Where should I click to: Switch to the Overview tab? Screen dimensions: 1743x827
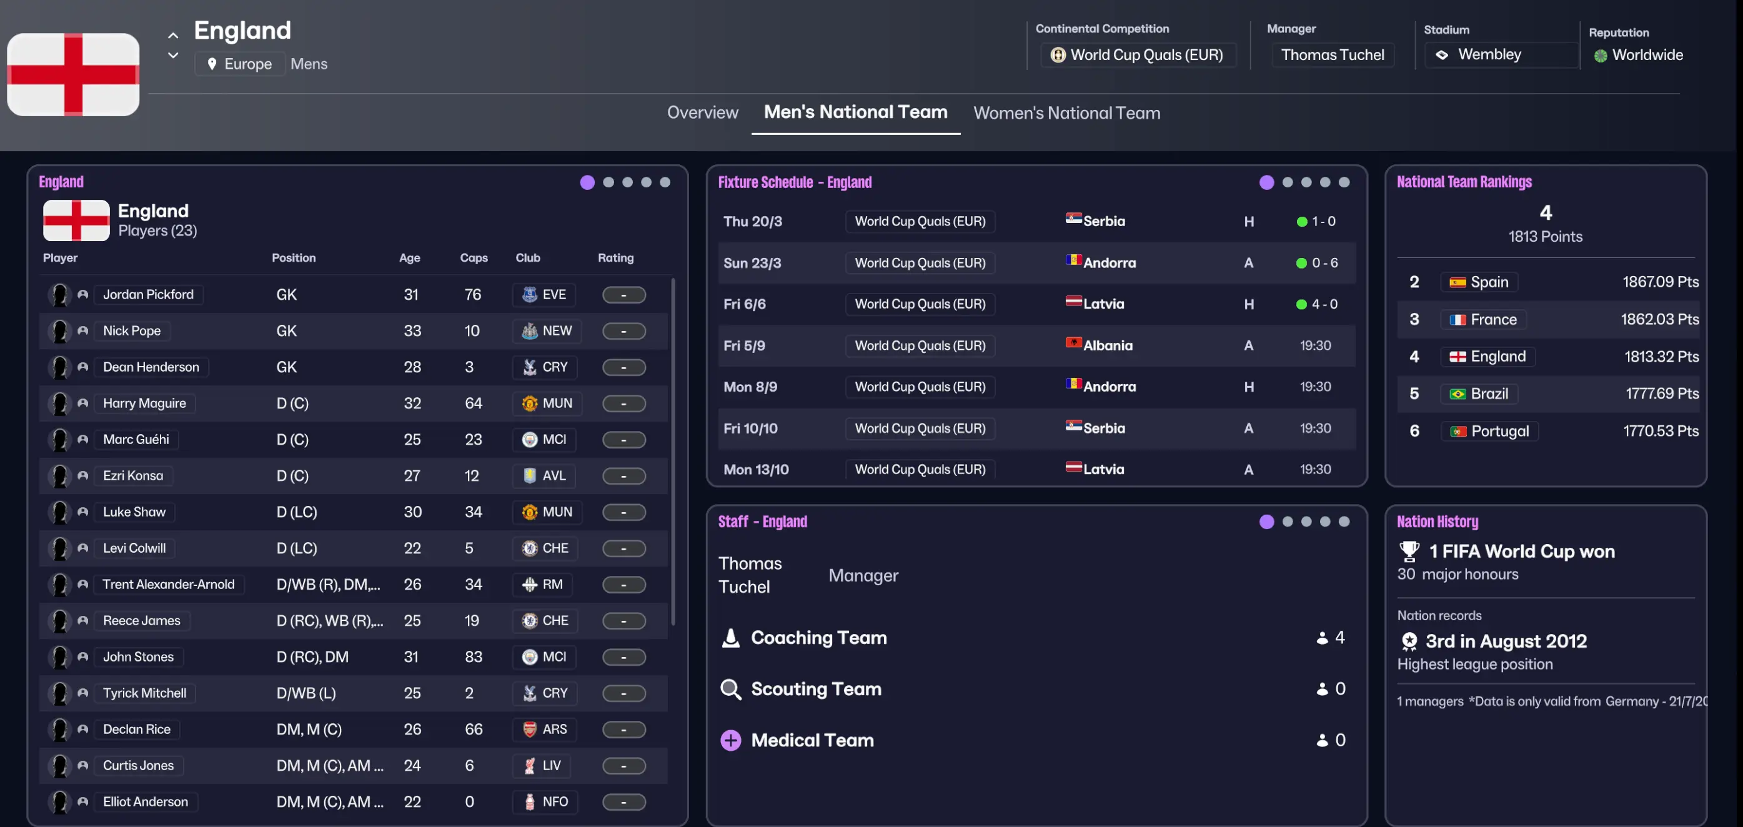tap(702, 112)
